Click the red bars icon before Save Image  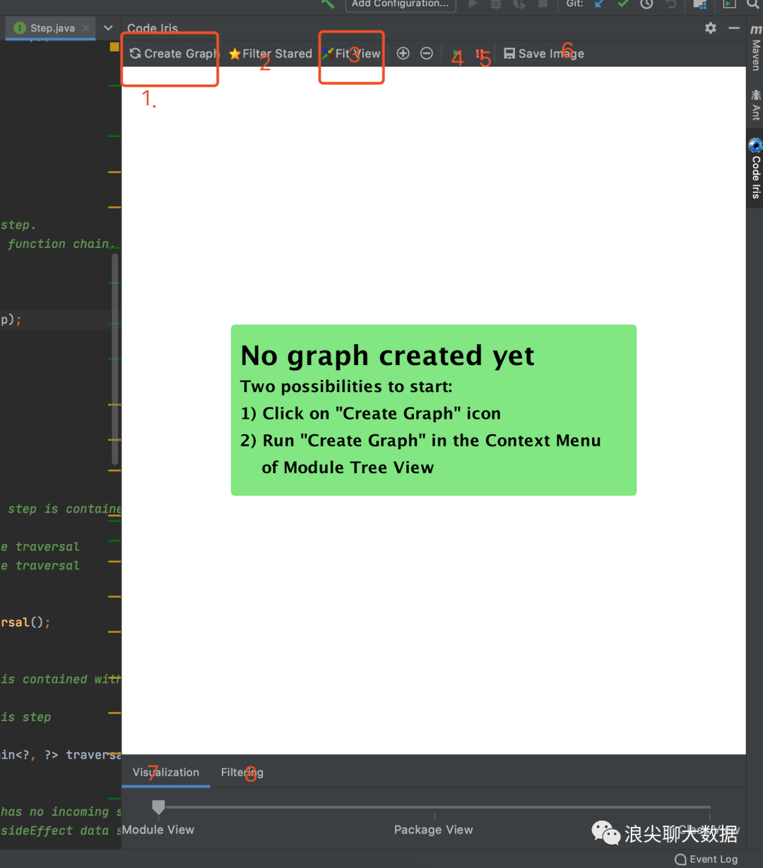(x=481, y=54)
